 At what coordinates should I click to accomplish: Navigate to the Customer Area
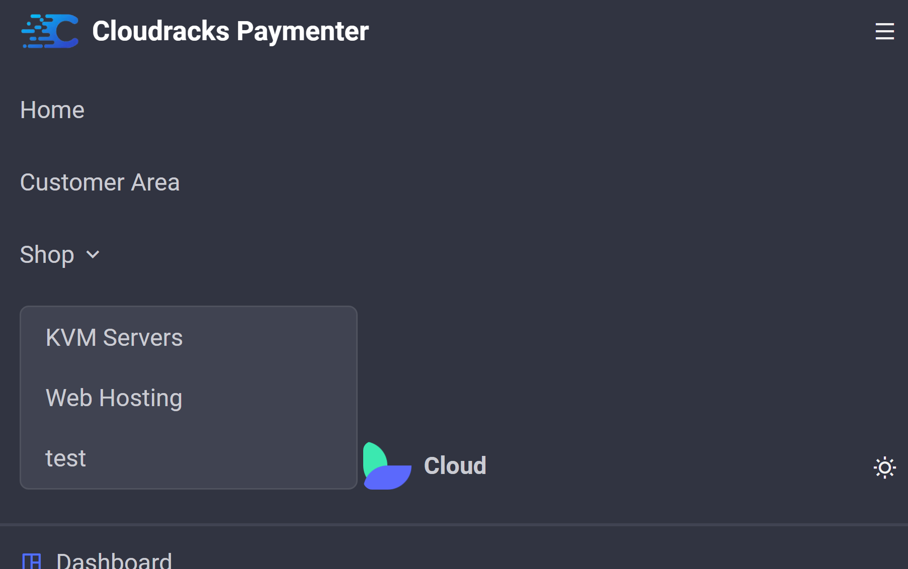100,182
